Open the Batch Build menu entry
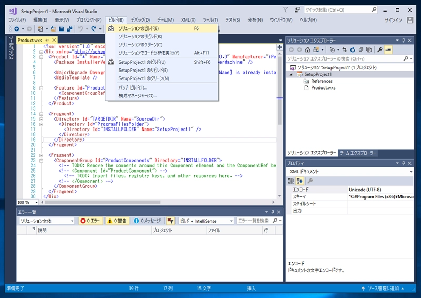 162,87
